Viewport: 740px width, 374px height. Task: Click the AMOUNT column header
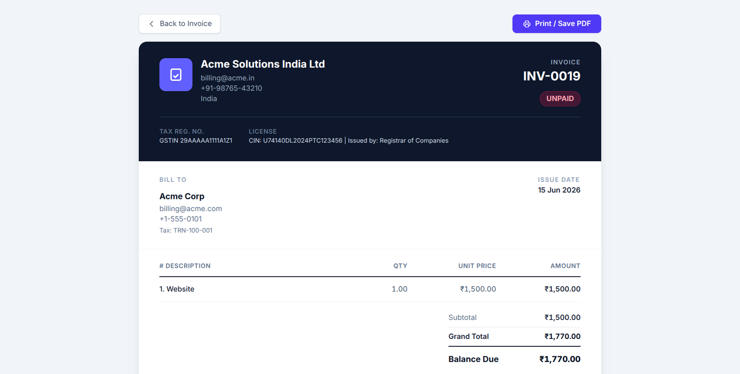pyautogui.click(x=565, y=266)
